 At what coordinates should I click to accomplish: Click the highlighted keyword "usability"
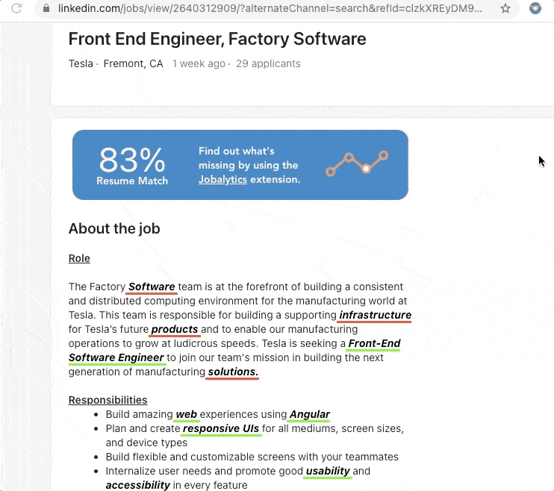click(328, 471)
